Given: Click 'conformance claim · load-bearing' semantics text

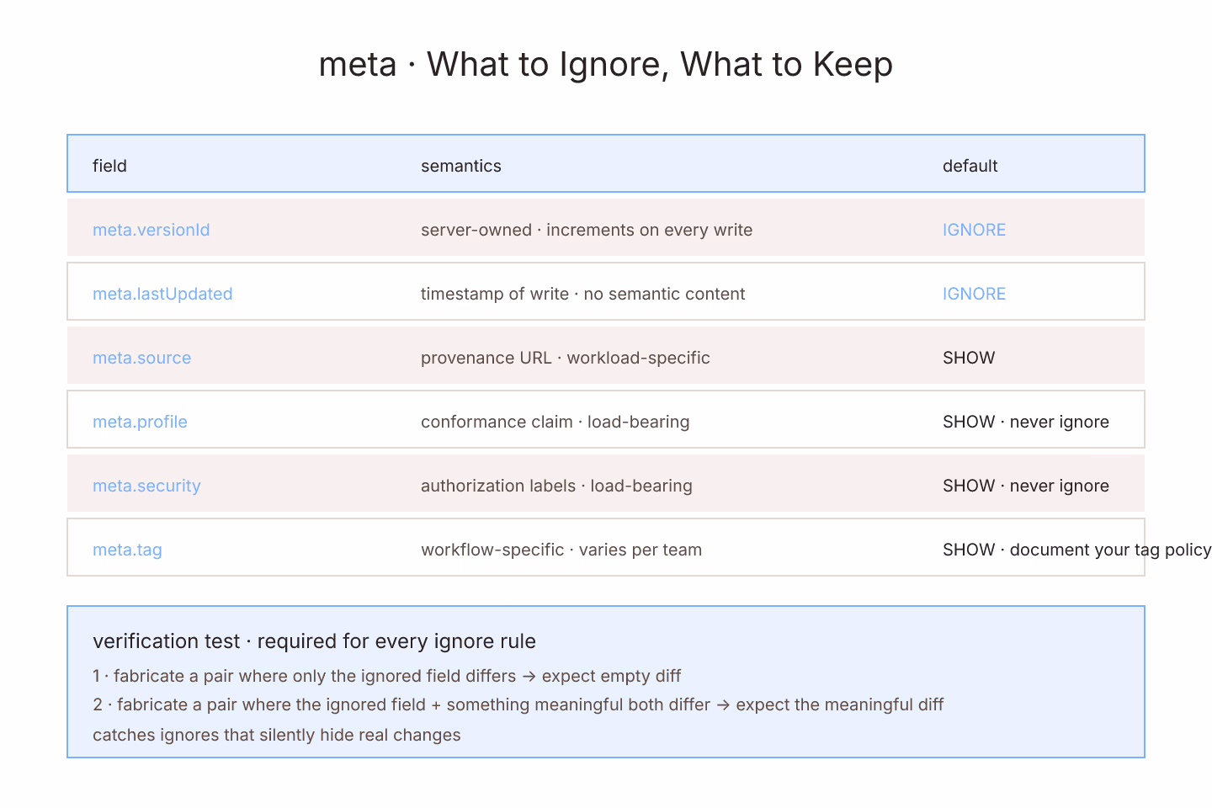Looking at the screenshot, I should [x=555, y=422].
